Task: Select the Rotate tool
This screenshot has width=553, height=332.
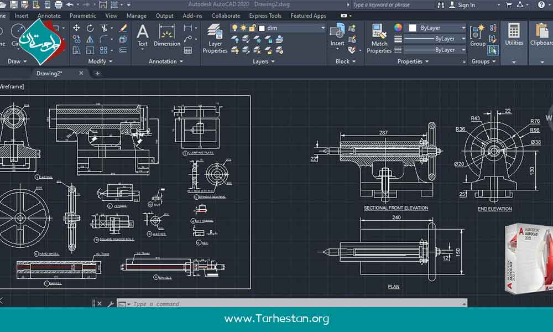Action: (90, 28)
